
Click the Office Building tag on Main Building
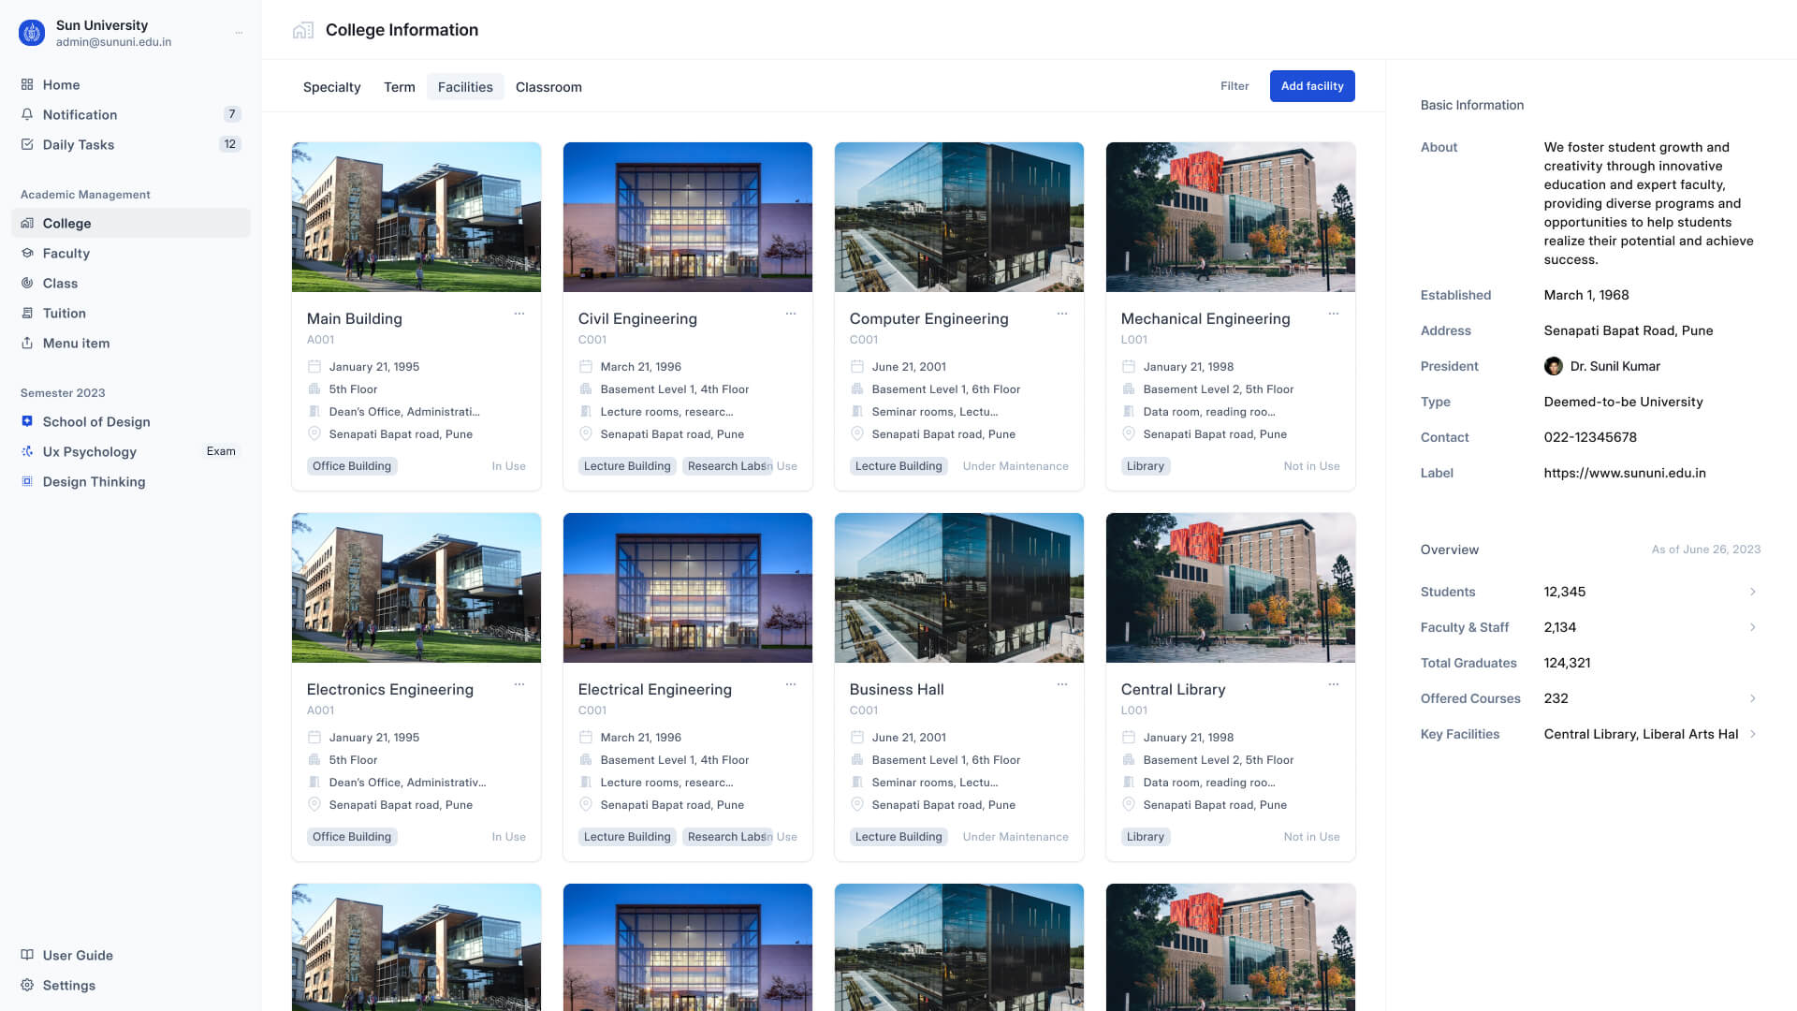(352, 466)
